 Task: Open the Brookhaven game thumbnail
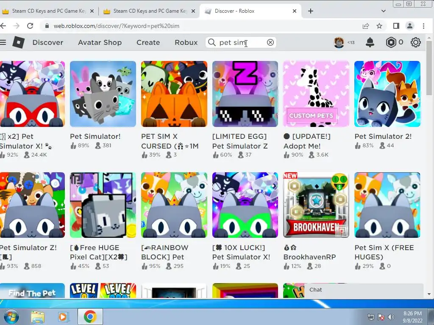click(316, 205)
